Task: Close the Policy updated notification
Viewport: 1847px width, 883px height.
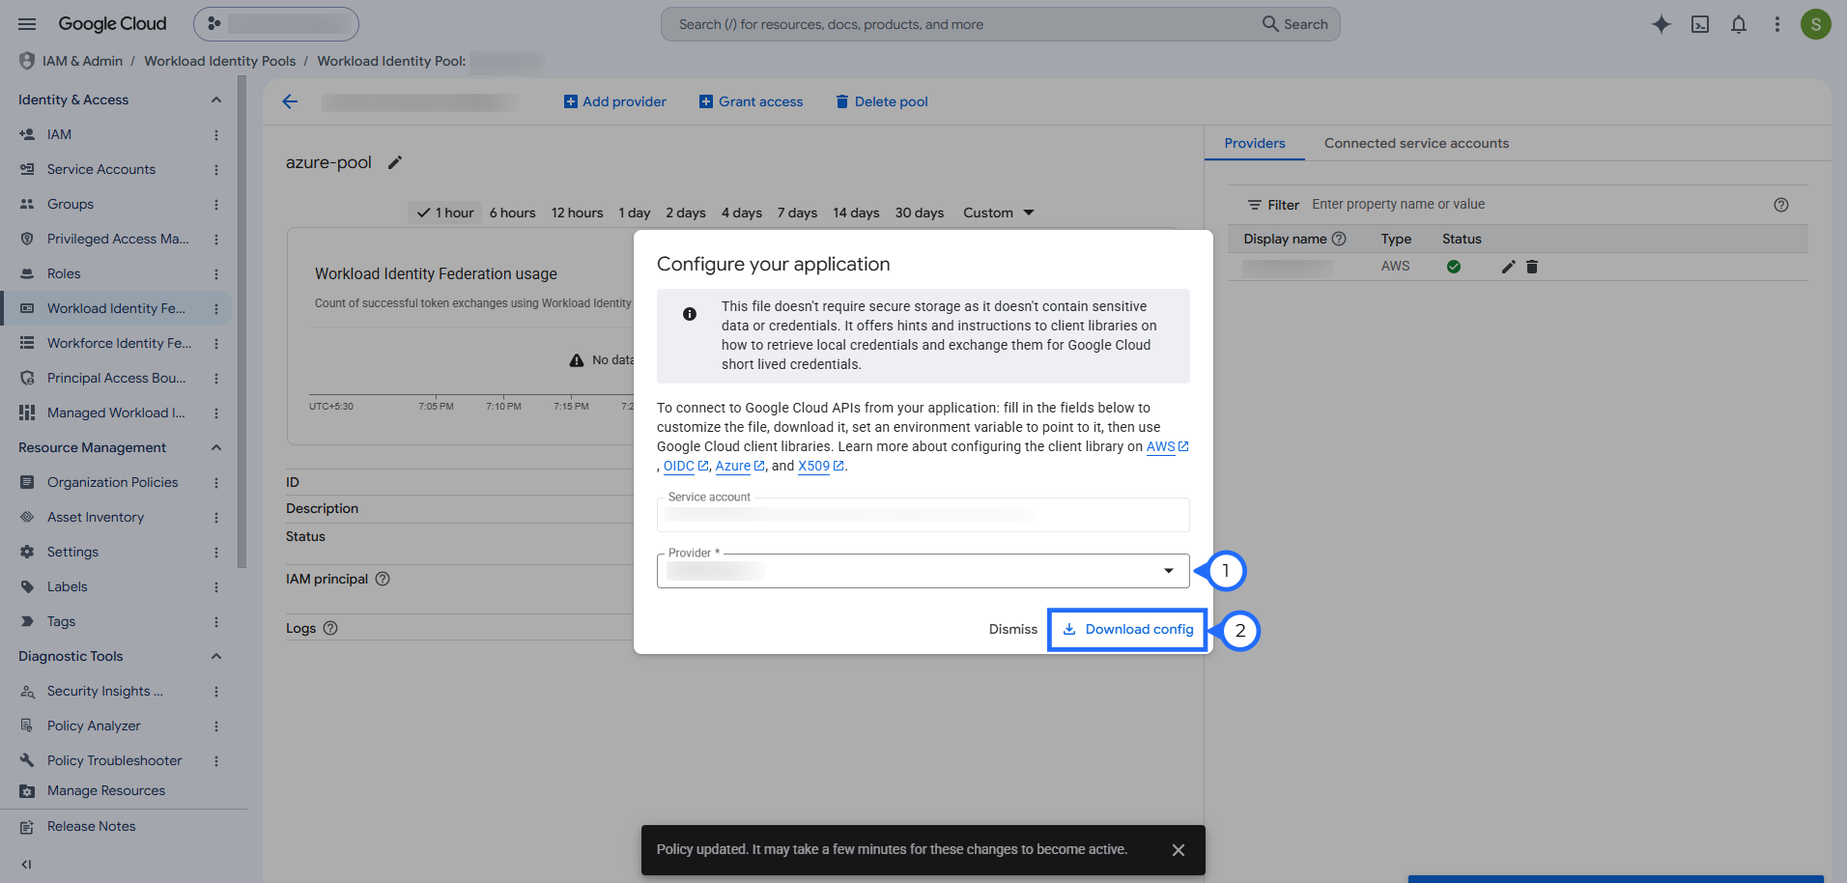Action: [x=1179, y=850]
